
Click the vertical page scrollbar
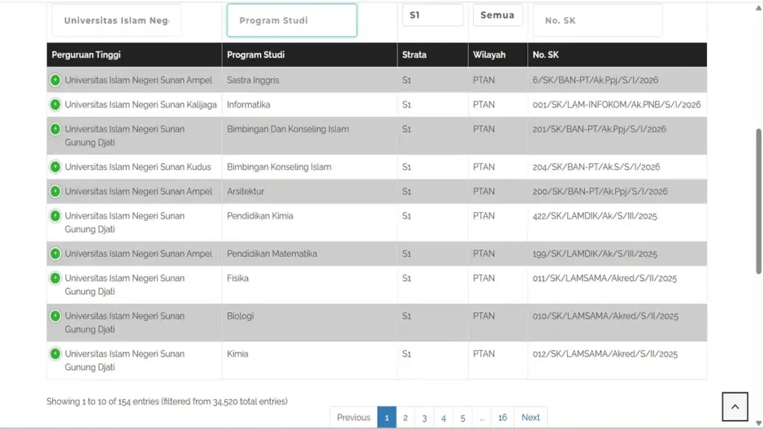coord(759,201)
